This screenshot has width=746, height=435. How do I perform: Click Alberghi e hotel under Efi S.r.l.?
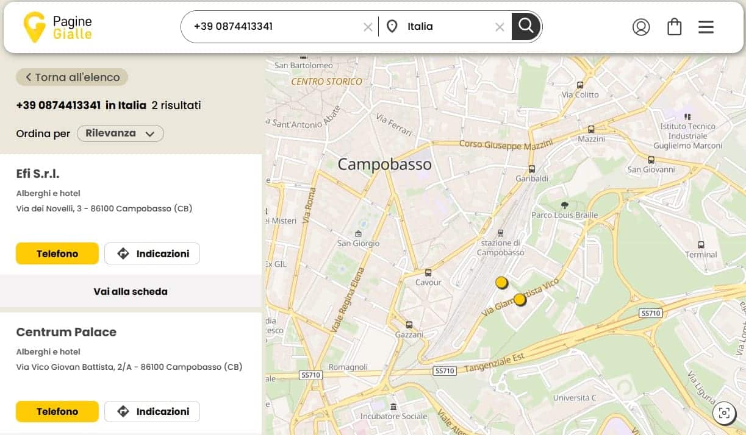(x=48, y=194)
